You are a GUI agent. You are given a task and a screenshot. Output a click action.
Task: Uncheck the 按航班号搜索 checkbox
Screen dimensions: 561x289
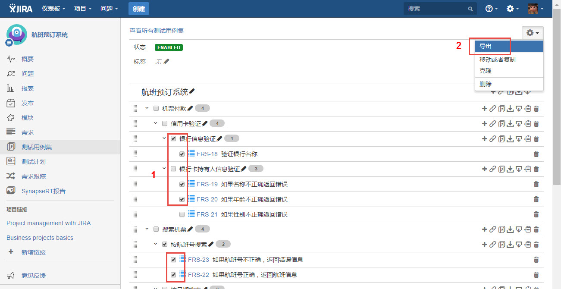coord(165,244)
